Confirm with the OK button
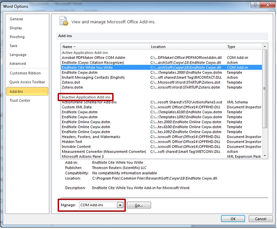 (233, 219)
